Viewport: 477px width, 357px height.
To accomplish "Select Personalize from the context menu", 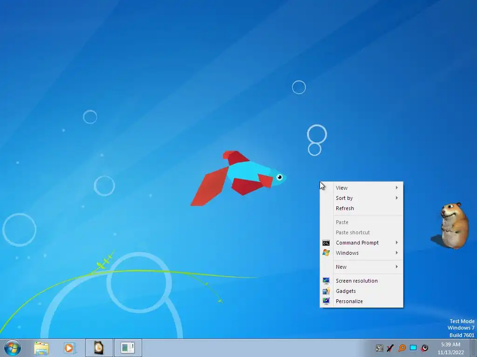I will pos(361,301).
